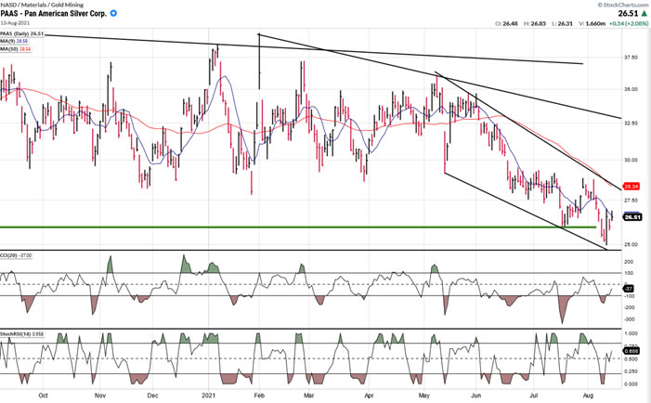Click the "37.50" price axis label

pyautogui.click(x=631, y=58)
